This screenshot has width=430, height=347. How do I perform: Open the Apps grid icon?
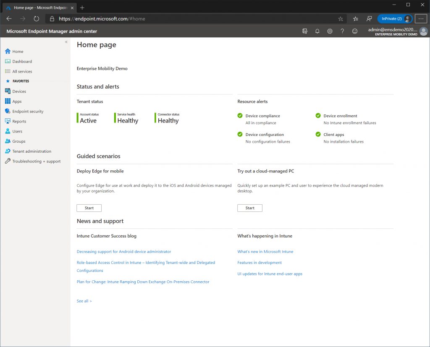[8, 101]
